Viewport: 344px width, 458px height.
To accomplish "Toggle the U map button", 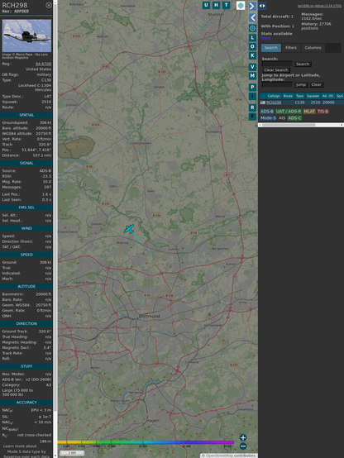I will pyautogui.click(x=206, y=5).
